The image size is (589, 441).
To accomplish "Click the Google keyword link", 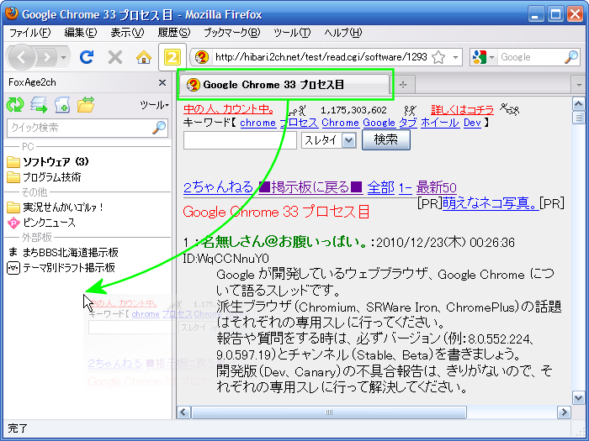I will tap(379, 123).
